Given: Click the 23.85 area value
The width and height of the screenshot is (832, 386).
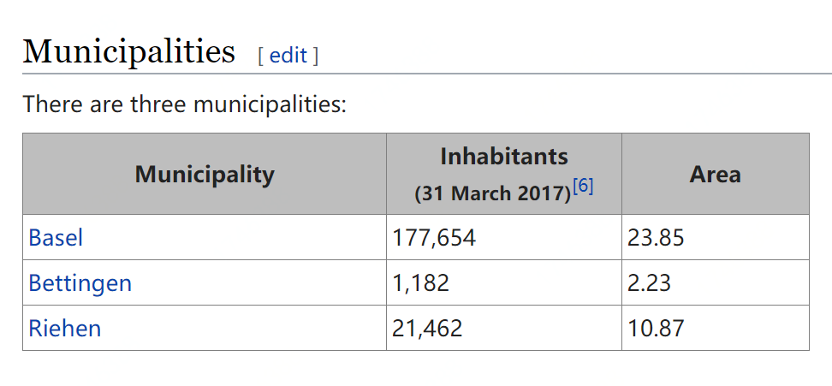Looking at the screenshot, I should pyautogui.click(x=656, y=237).
